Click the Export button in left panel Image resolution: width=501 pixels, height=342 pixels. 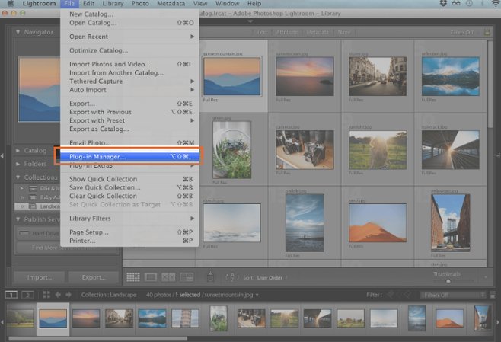point(94,277)
